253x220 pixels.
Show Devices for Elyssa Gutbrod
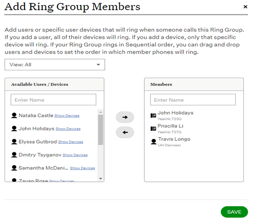pyautogui.click(x=71, y=142)
